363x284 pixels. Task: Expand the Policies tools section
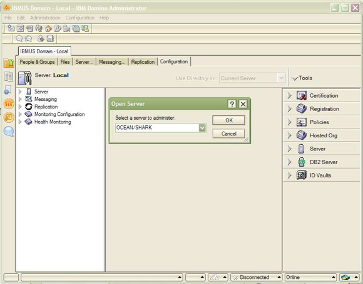[289, 122]
